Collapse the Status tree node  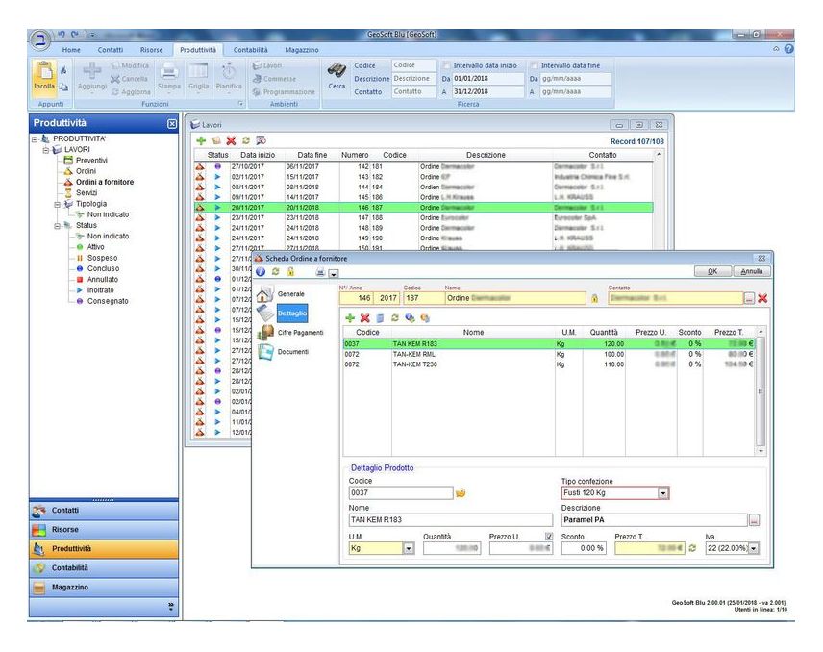[58, 226]
